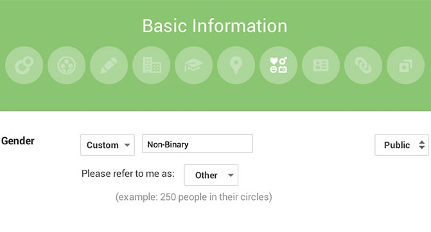The height and width of the screenshot is (232, 431).
Task: Select the stacked squares apps icon
Action: (x=405, y=65)
